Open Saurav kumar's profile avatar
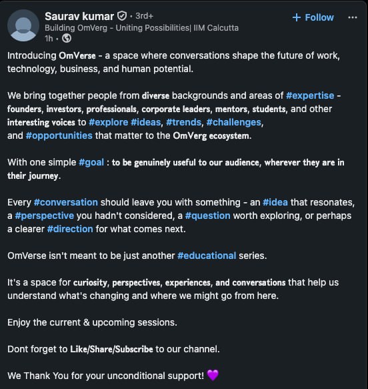The image size is (368, 389). 23,25
